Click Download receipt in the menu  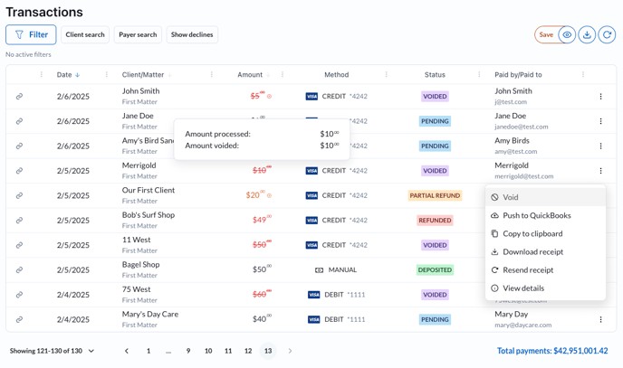click(532, 252)
